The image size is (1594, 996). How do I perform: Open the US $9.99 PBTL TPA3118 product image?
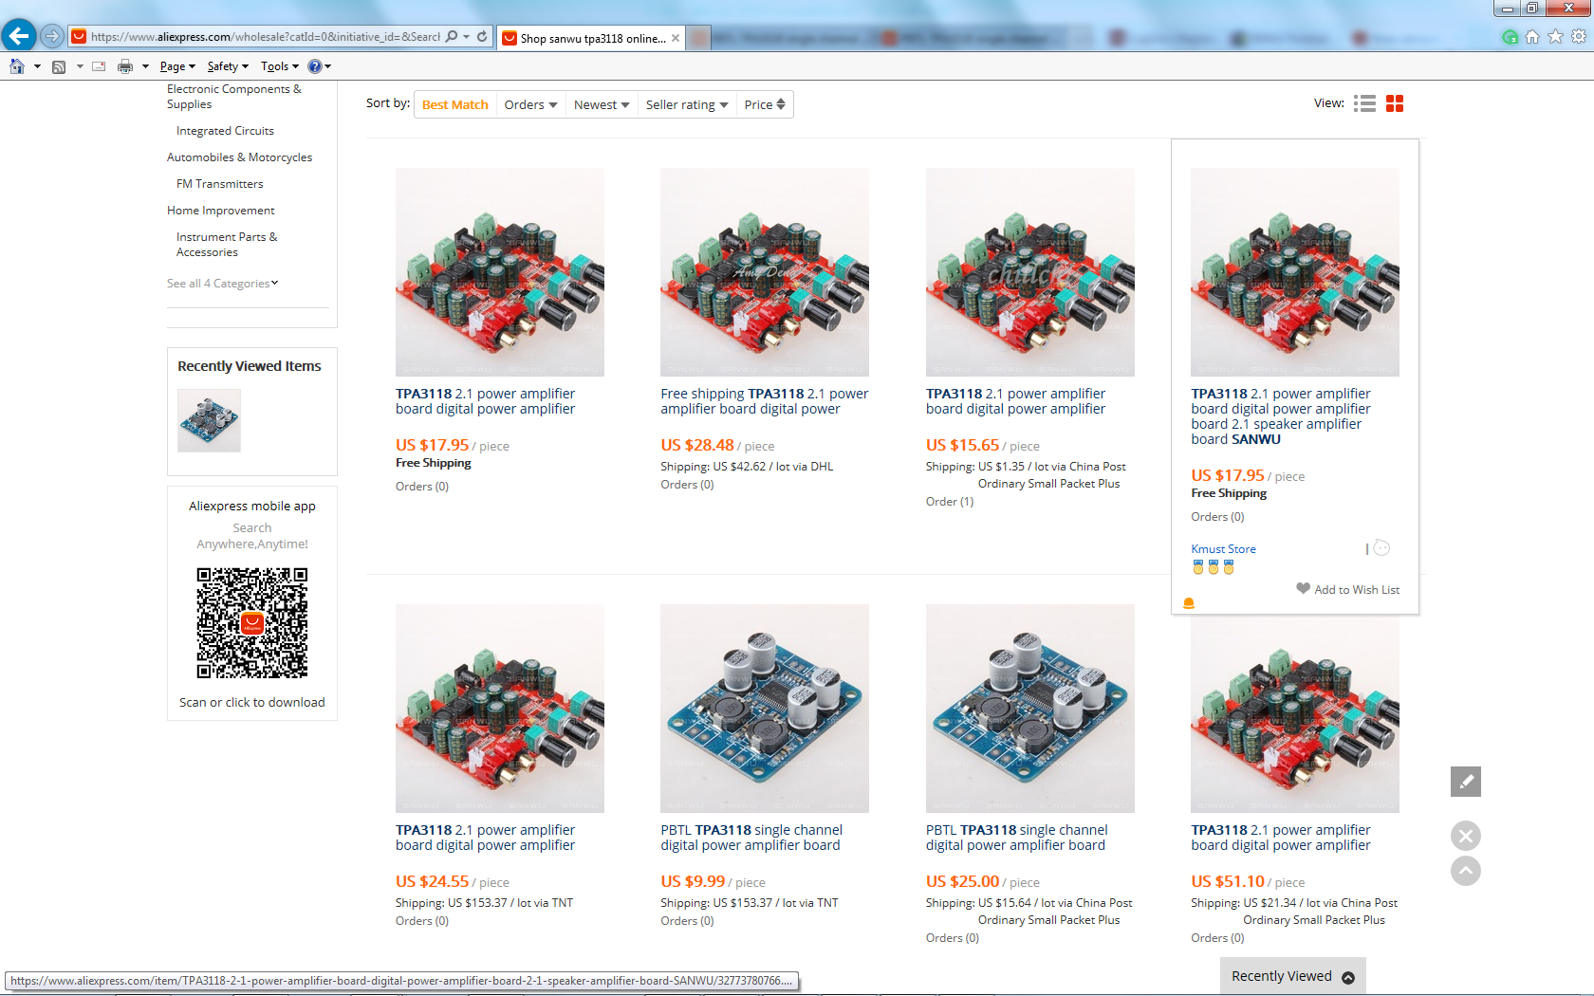pyautogui.click(x=765, y=709)
